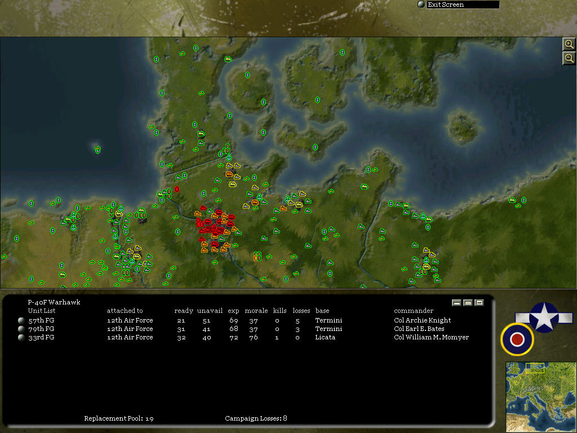Click 'Campaign Losses: 8' text
This screenshot has height=433, width=577.
[x=256, y=418]
